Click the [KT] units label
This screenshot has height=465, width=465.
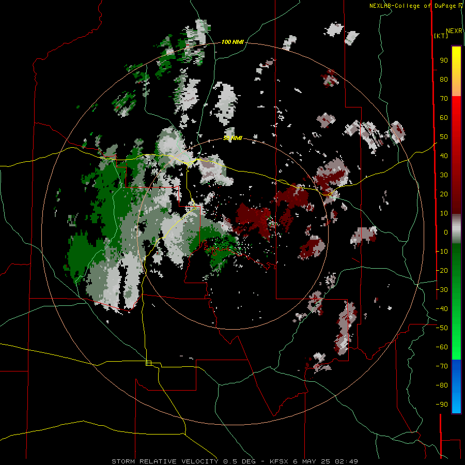point(441,36)
